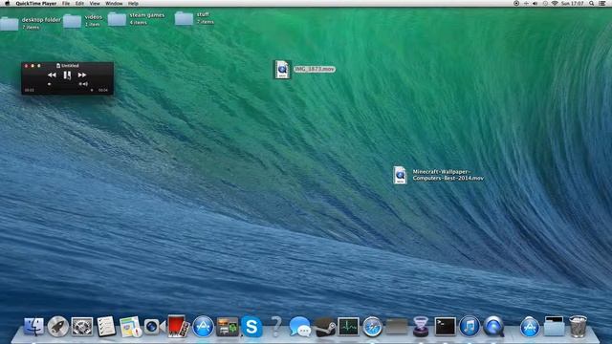Rewind the Untitled QuickTime recording
612x344 pixels.
tap(52, 75)
